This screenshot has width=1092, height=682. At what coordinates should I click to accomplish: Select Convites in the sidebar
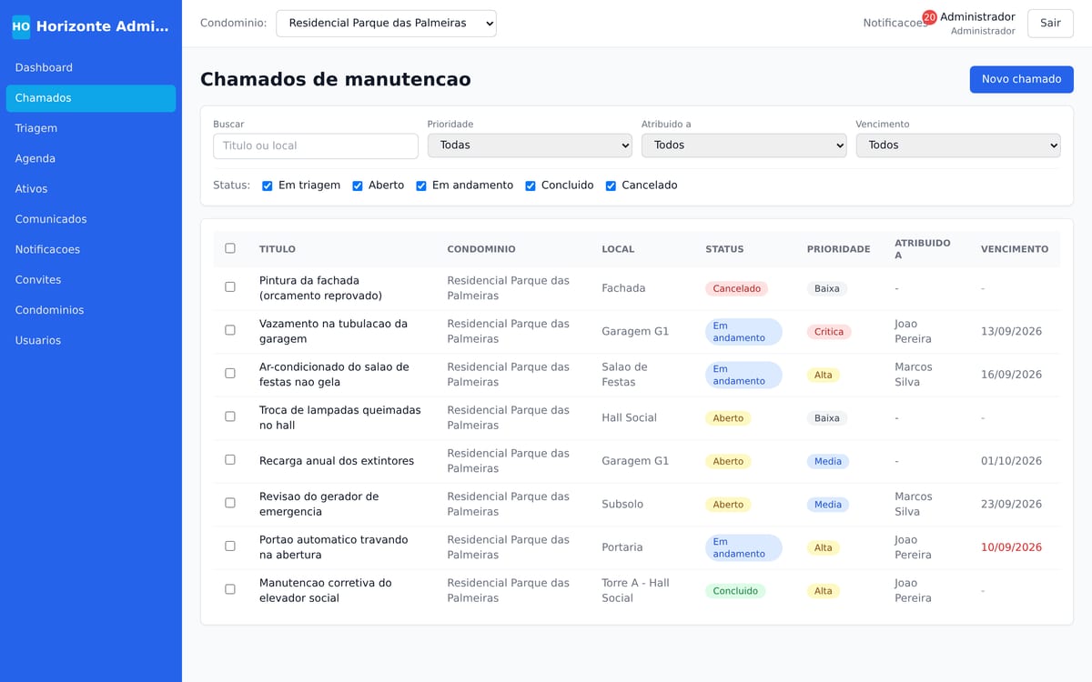tap(91, 280)
